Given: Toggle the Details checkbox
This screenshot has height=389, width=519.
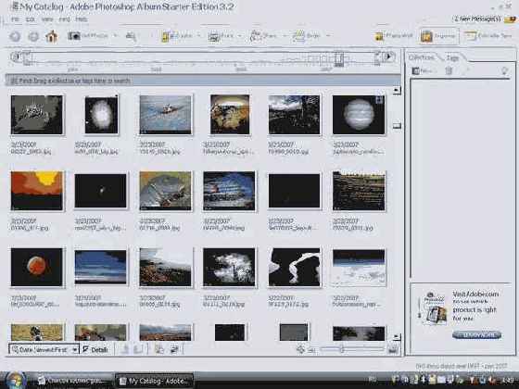Looking at the screenshot, I should [85, 349].
